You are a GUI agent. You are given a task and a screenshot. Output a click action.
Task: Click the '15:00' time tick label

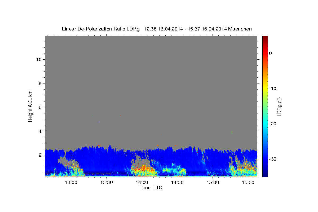point(213,183)
